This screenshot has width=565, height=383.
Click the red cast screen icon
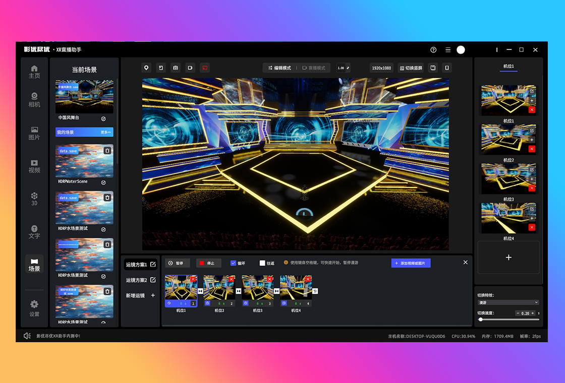point(205,68)
